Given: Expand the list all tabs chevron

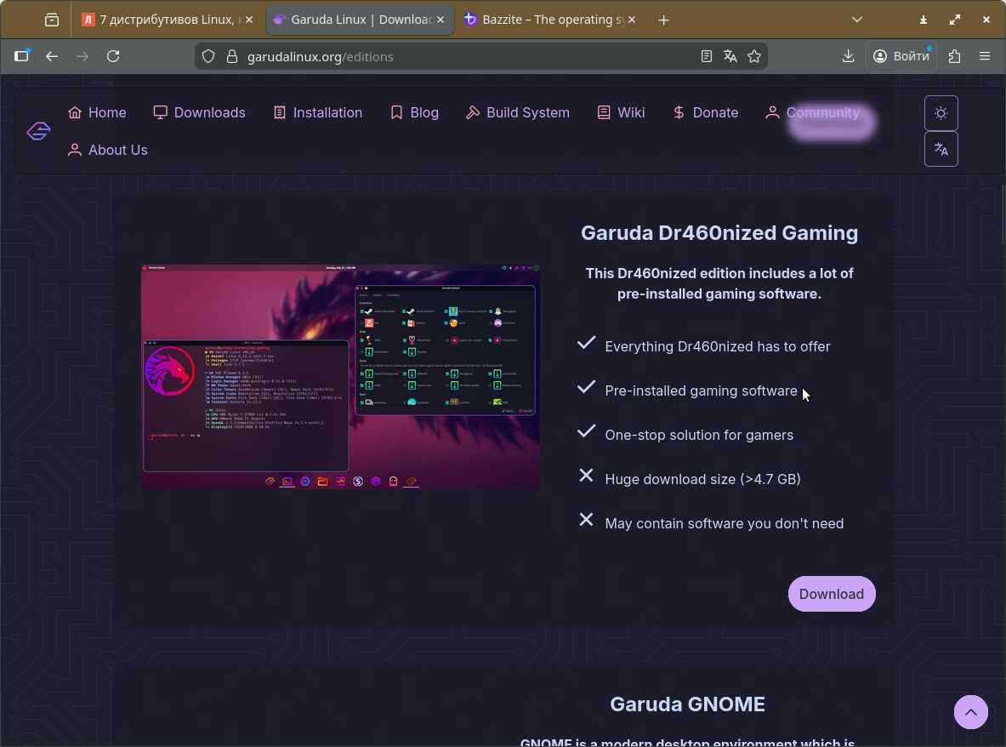Looking at the screenshot, I should (856, 20).
